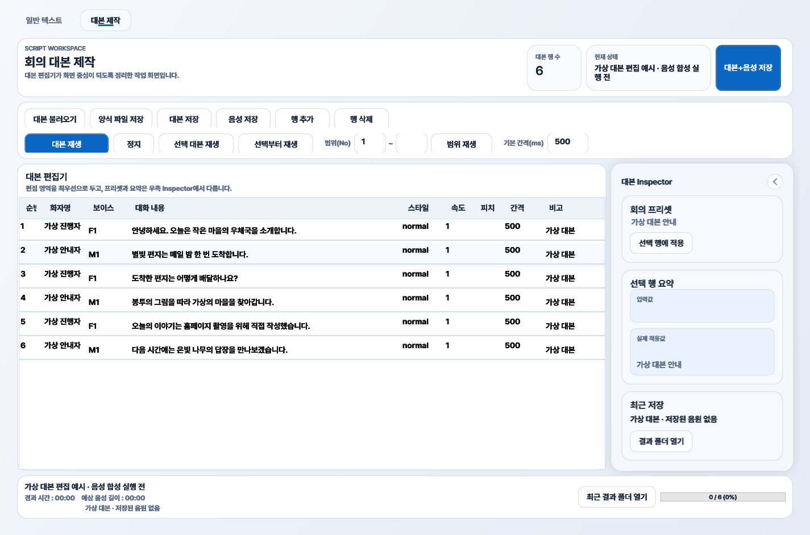The image size is (810, 535).
Task: Click the 스타일 column header
Action: pos(418,208)
